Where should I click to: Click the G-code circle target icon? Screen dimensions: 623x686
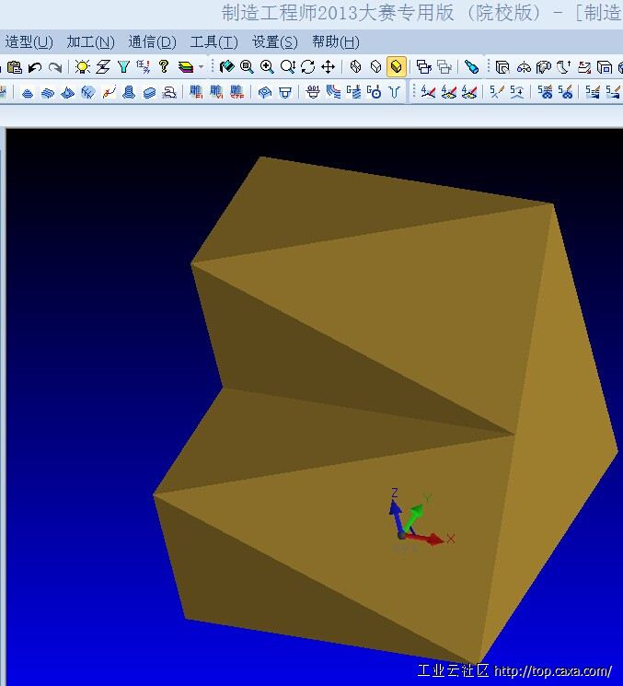coord(375,92)
